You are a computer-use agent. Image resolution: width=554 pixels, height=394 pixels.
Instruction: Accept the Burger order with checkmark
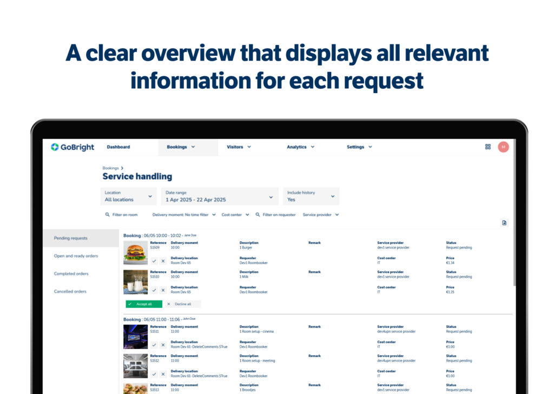[x=154, y=261]
